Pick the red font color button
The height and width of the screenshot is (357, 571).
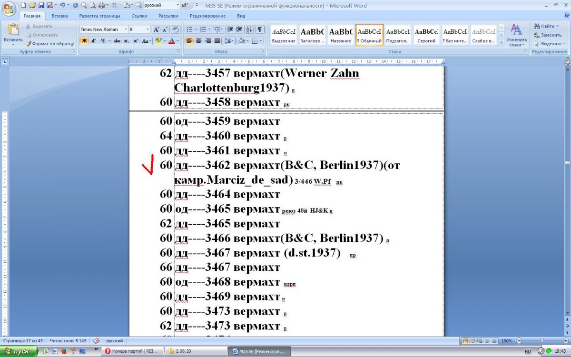coord(172,41)
